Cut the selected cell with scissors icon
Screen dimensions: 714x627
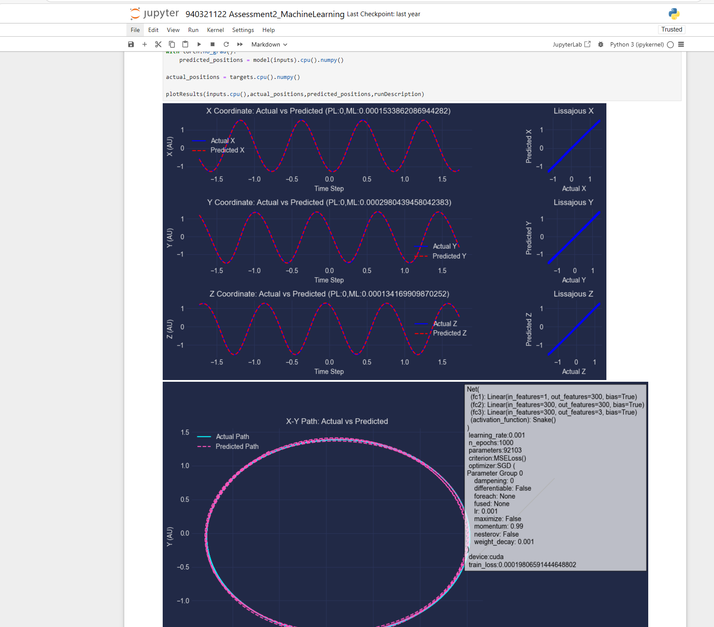(158, 44)
